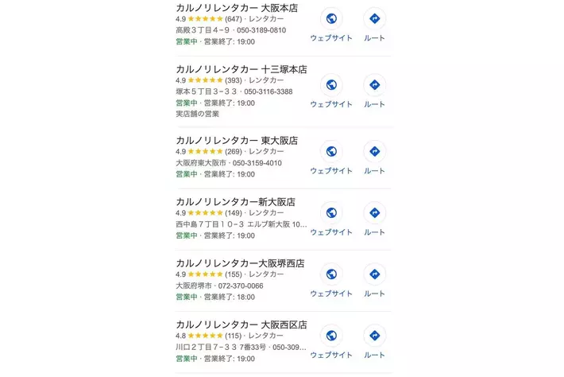Open カルノリレンタカー 十三塚本店 listing title
Image resolution: width=564 pixels, height=377 pixels.
pyautogui.click(x=241, y=68)
